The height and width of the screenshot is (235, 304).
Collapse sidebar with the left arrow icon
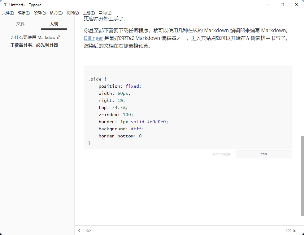pos(80,230)
